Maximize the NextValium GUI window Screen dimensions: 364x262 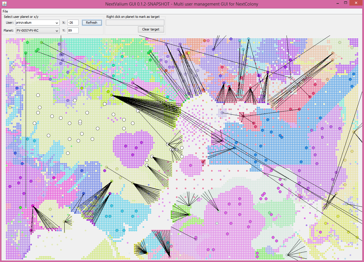346,3
